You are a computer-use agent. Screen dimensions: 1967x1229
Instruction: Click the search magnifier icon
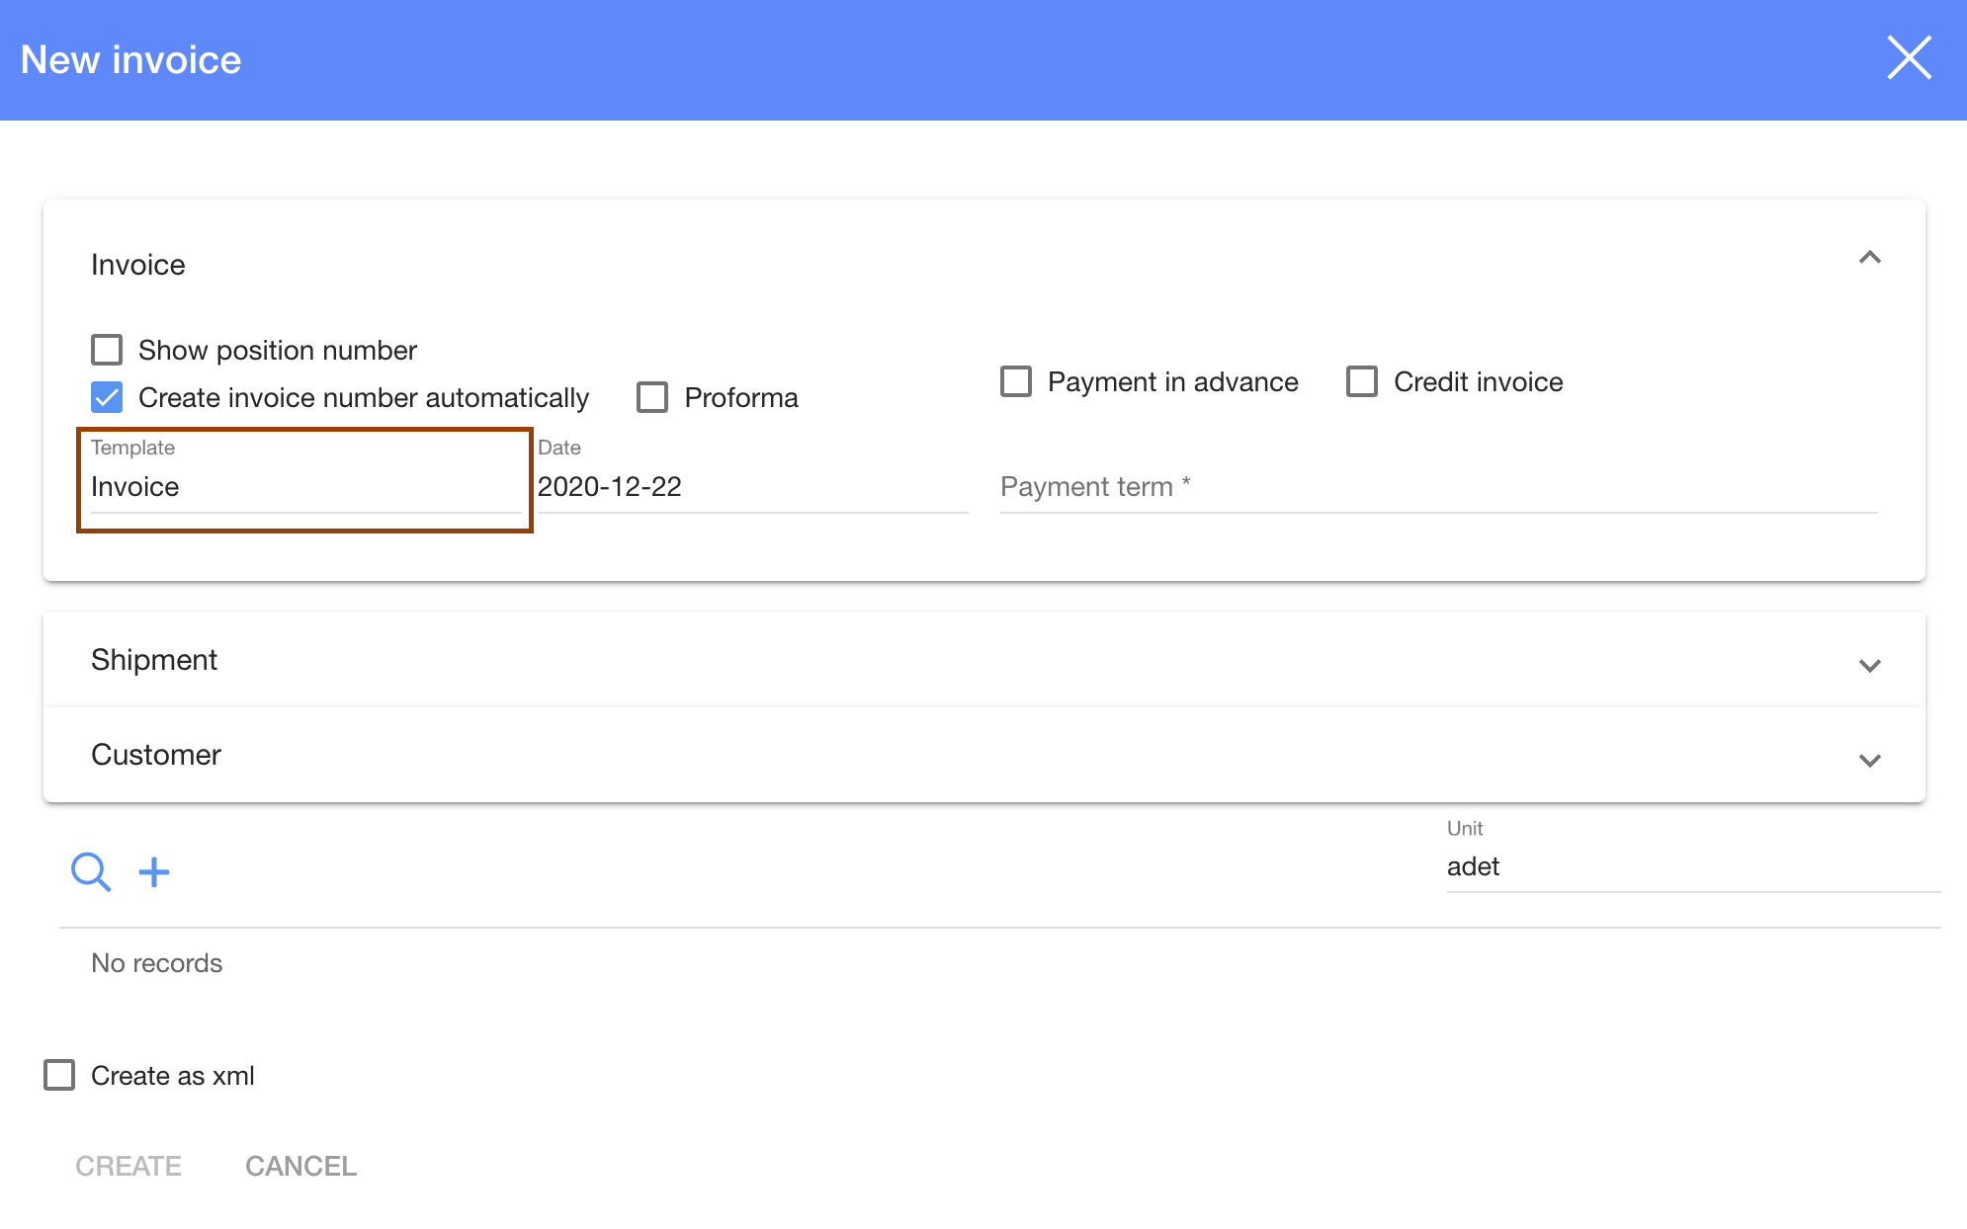tap(90, 871)
